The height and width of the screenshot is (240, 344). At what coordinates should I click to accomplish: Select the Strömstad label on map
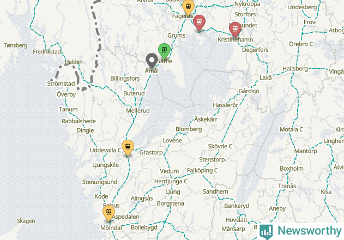tap(61, 83)
